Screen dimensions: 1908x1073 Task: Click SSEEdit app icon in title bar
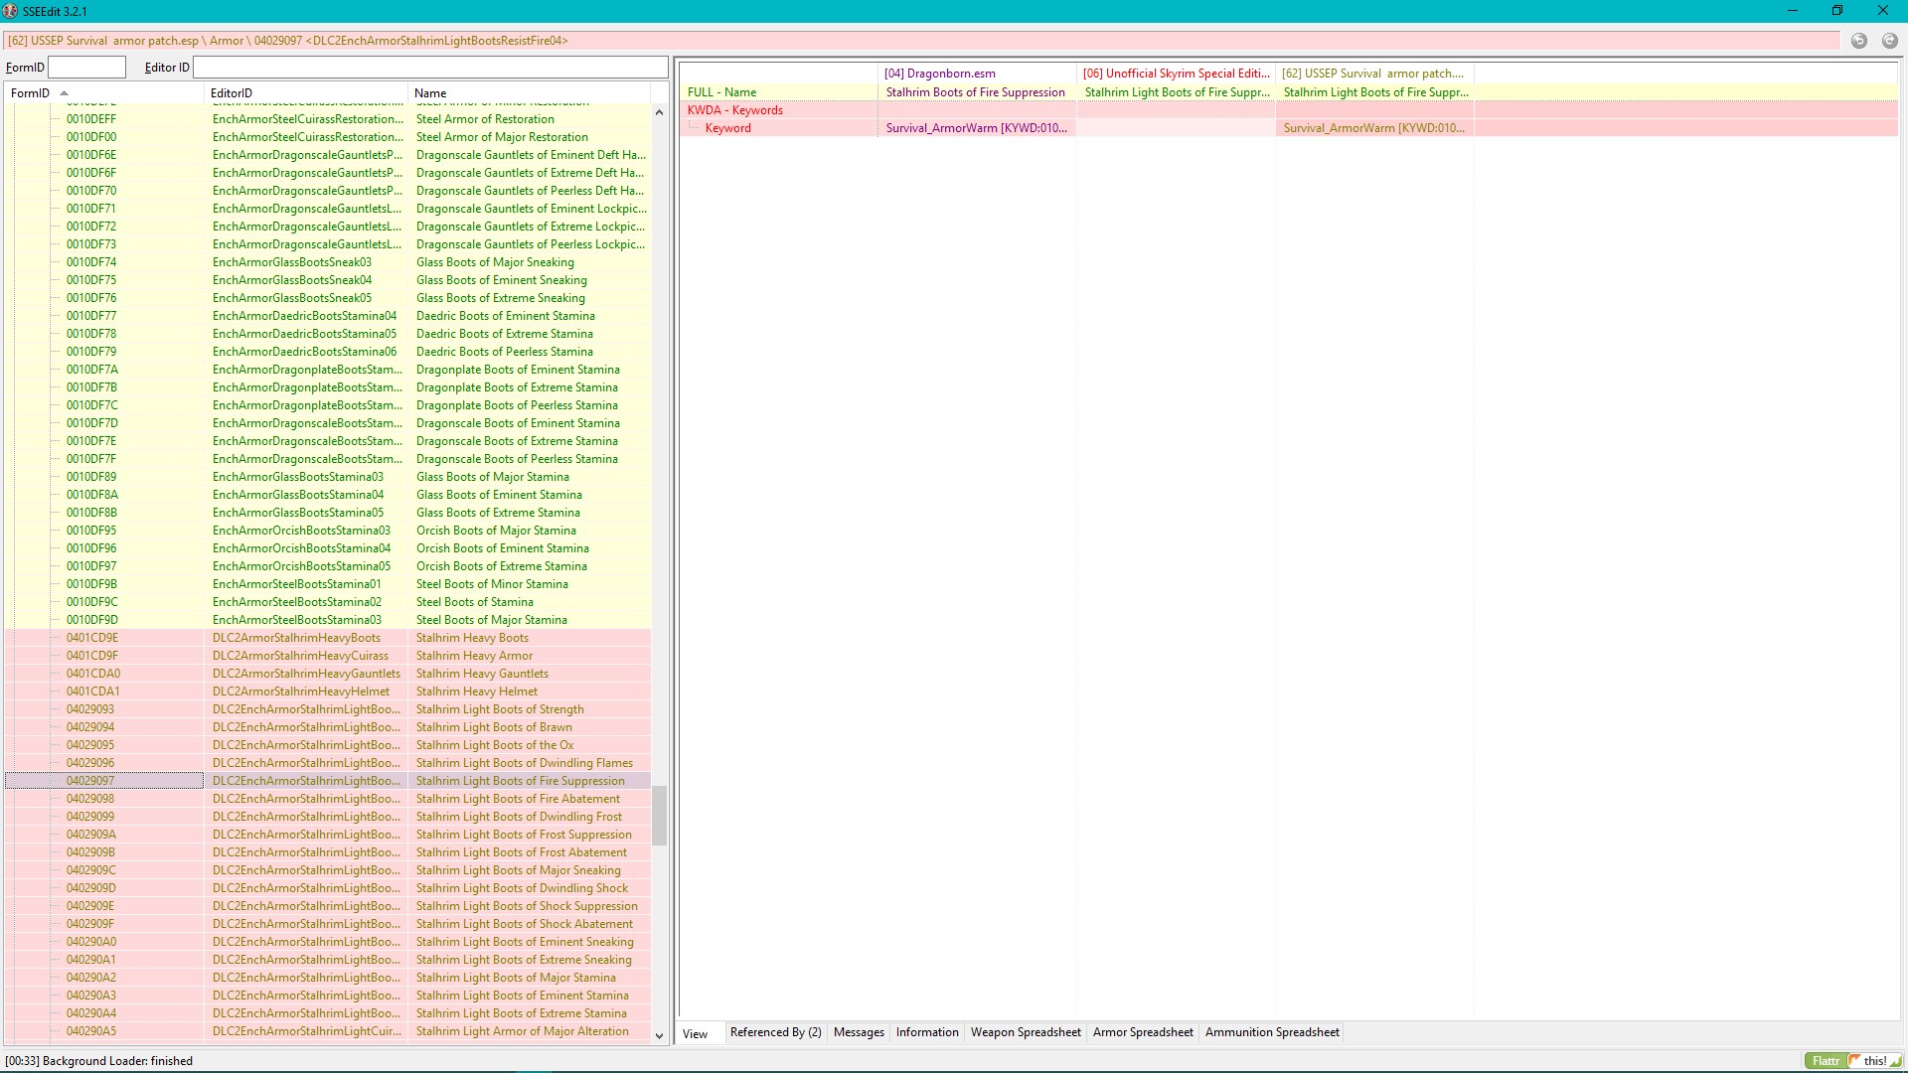(10, 11)
